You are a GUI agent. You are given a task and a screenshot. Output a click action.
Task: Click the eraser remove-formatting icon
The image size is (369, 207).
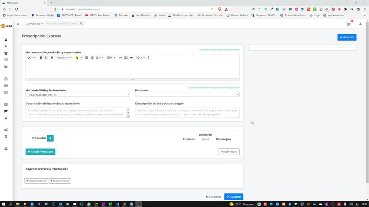[52, 58]
